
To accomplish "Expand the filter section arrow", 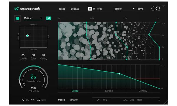I will (x=159, y=100).
